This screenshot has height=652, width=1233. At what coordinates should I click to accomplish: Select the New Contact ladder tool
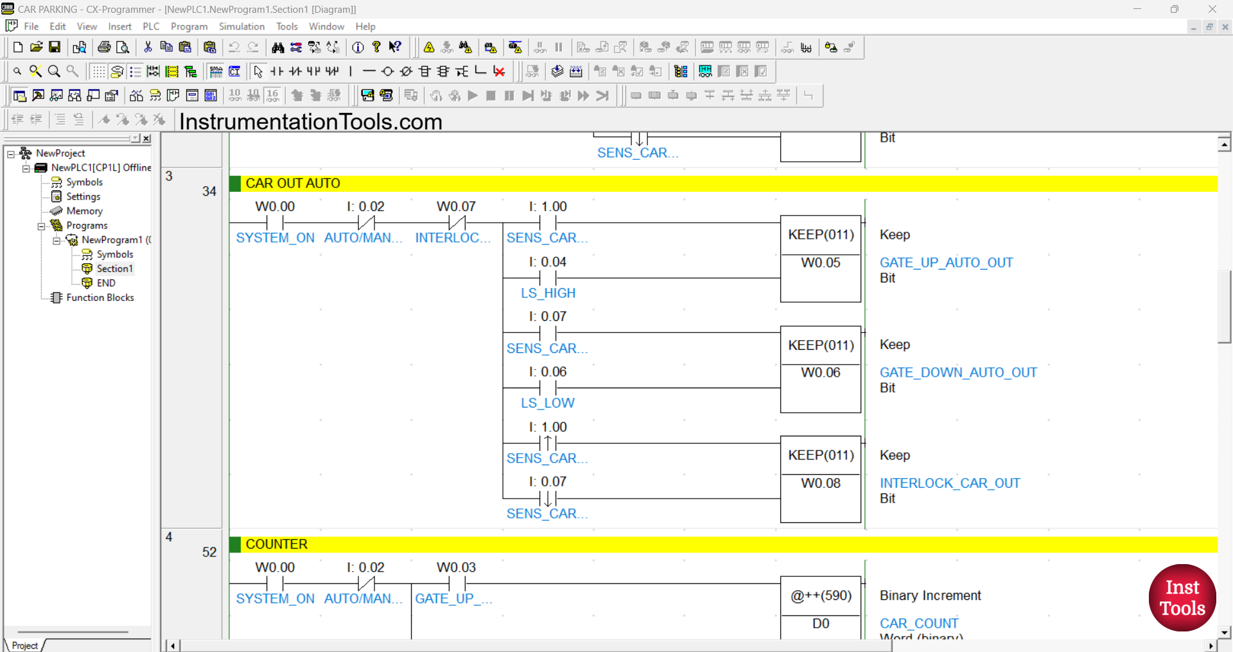pyautogui.click(x=277, y=71)
